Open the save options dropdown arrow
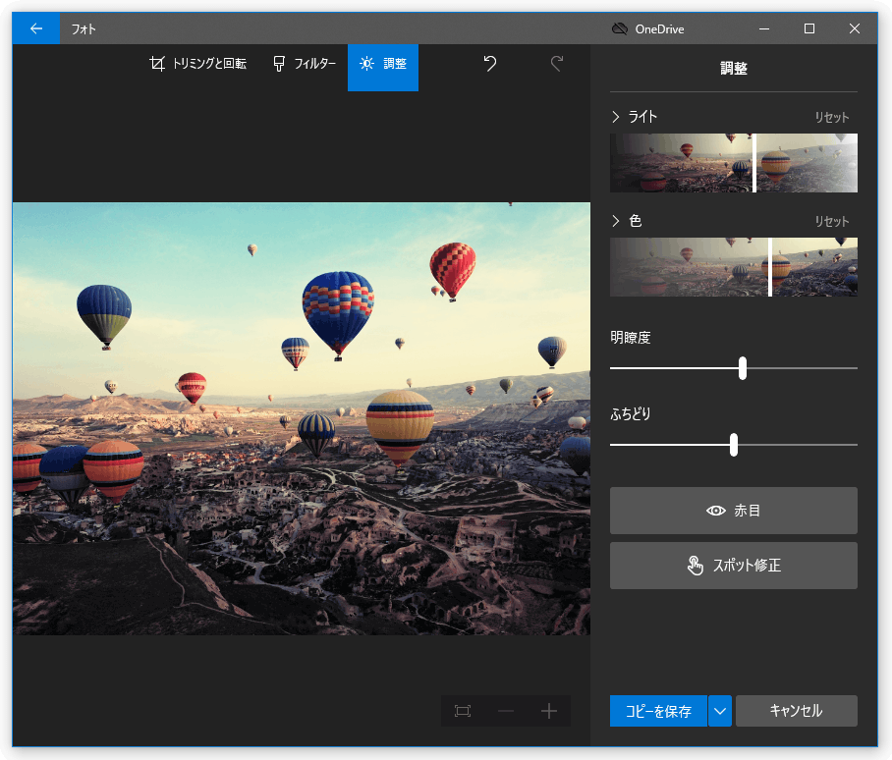 720,711
